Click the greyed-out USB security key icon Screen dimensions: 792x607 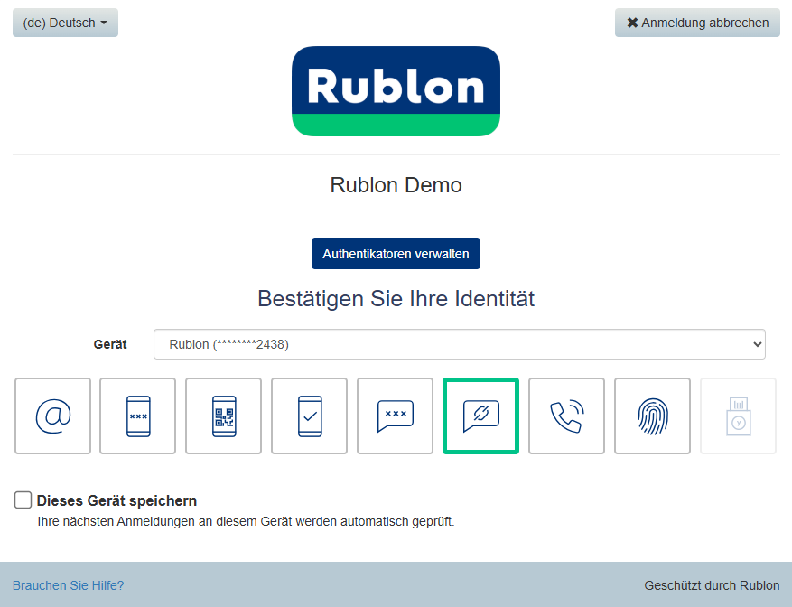click(x=738, y=416)
